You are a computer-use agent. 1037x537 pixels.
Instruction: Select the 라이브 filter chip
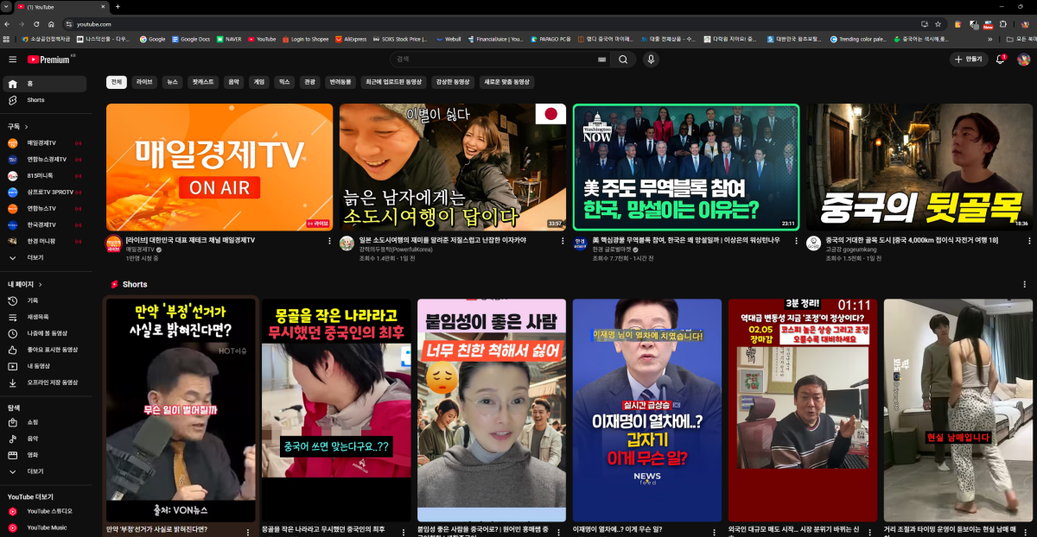tap(143, 82)
